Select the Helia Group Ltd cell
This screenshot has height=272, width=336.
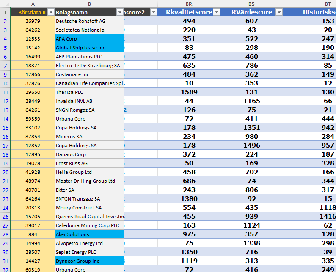coord(89,172)
